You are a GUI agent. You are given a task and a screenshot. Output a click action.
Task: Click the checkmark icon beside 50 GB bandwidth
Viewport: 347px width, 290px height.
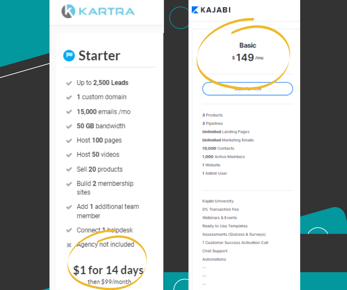tap(69, 126)
